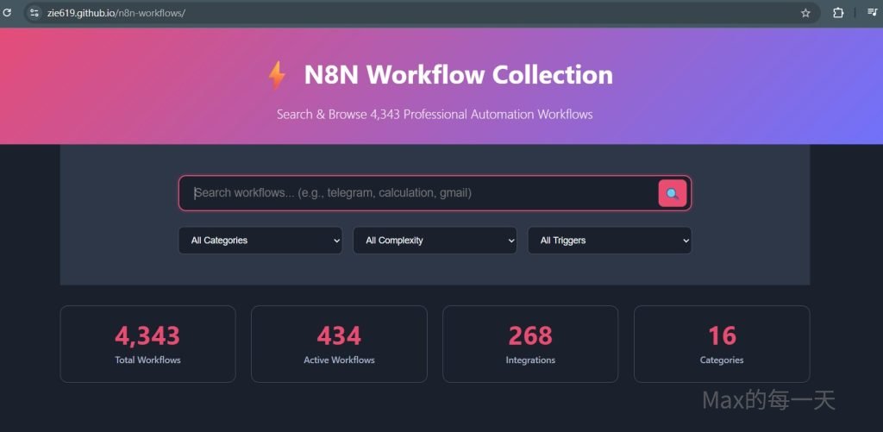Click the Integrations label text
This screenshot has width=883, height=432.
tap(530, 360)
